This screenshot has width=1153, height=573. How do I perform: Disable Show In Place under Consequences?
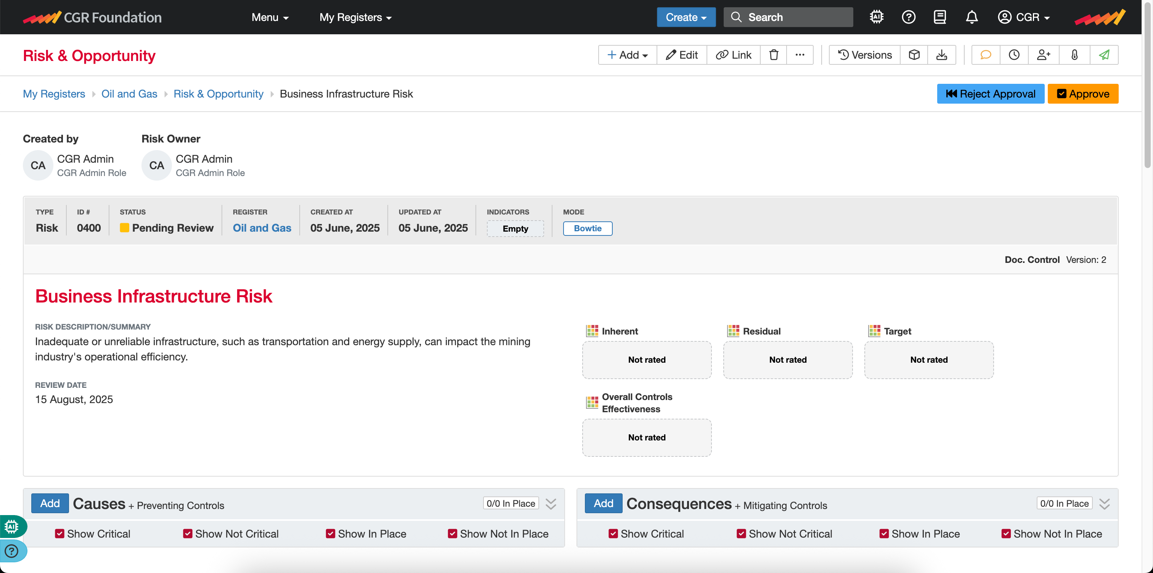(884, 533)
